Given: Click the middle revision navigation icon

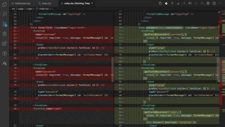Looking at the screenshot, I should [196, 3].
